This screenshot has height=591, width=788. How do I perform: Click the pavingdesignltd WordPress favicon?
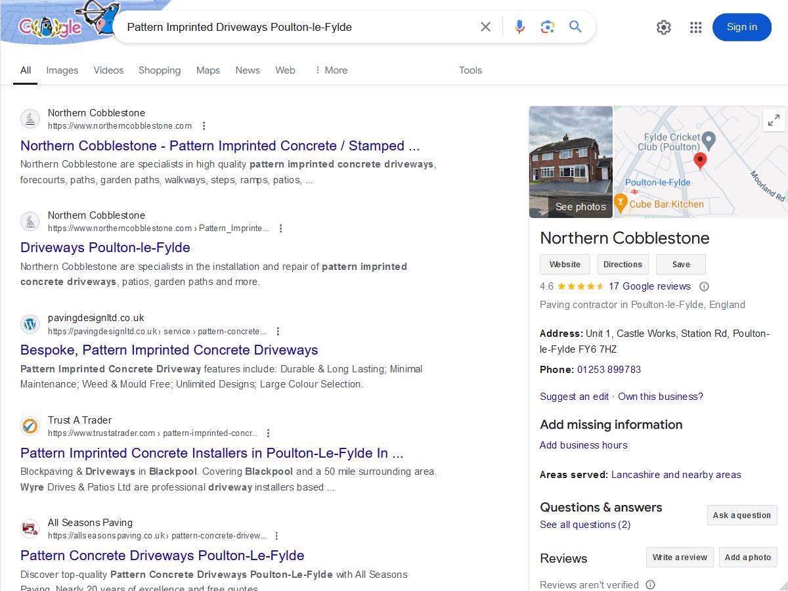tap(30, 324)
